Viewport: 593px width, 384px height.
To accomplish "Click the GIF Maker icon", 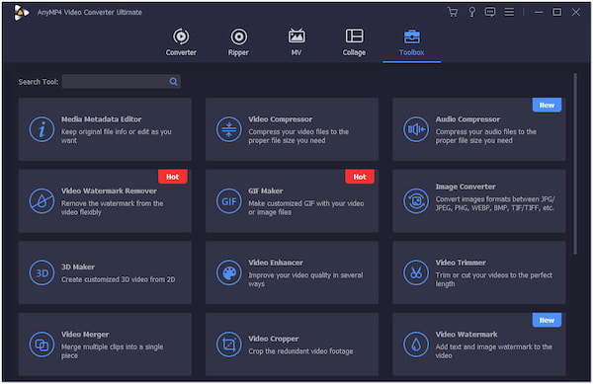I will [229, 201].
